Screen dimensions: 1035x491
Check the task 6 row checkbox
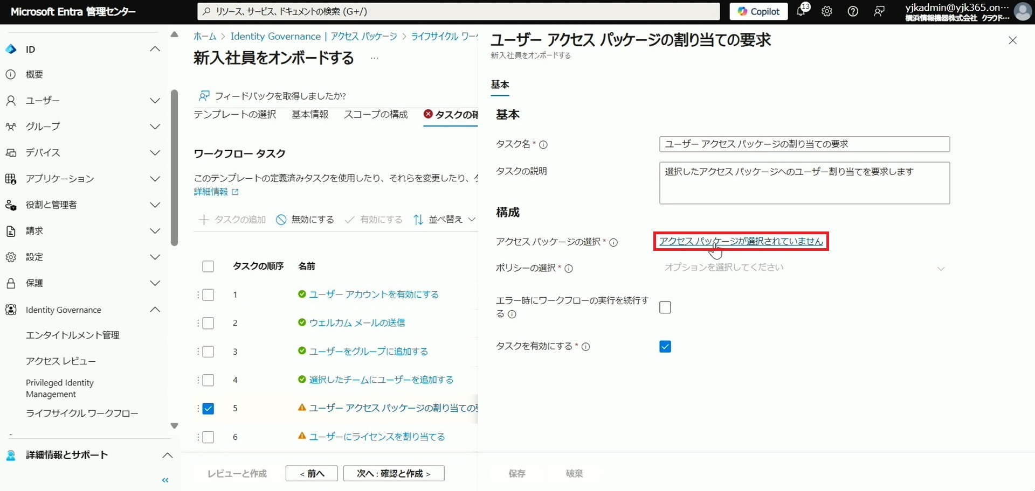pyautogui.click(x=208, y=437)
